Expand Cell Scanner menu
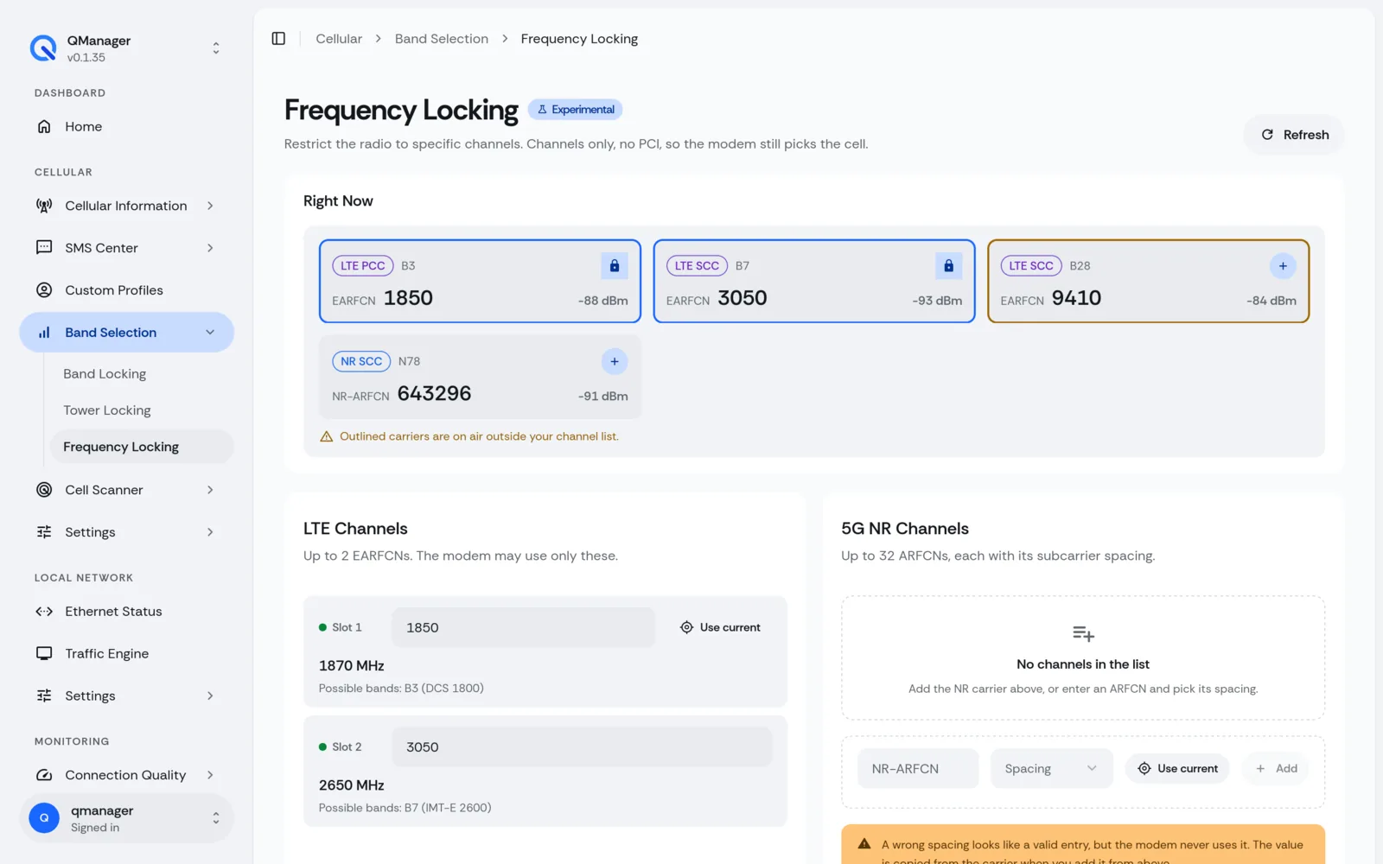 click(x=127, y=490)
